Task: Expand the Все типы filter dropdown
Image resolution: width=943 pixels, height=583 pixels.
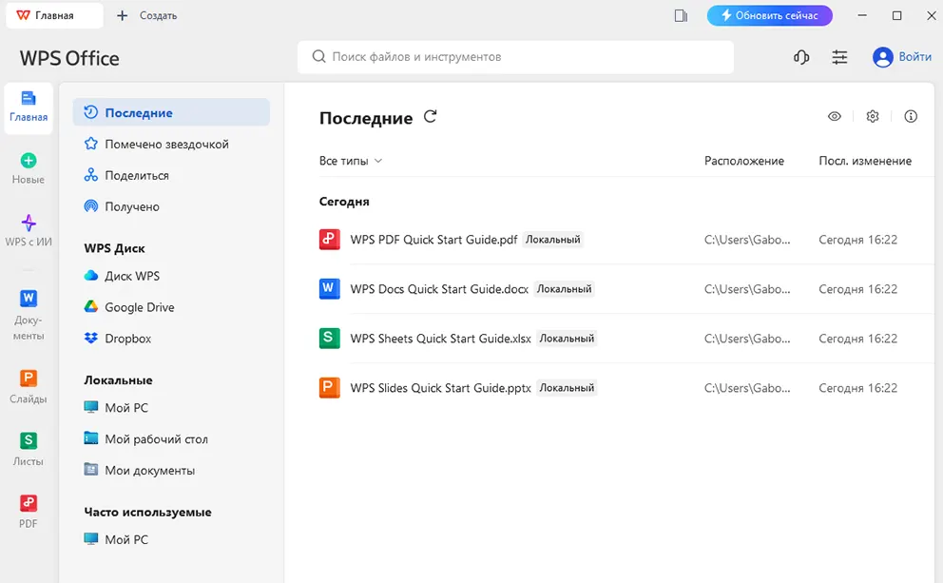Action: click(351, 161)
